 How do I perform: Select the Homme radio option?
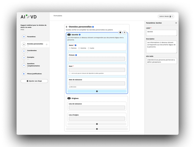pyautogui.click(x=79, y=48)
